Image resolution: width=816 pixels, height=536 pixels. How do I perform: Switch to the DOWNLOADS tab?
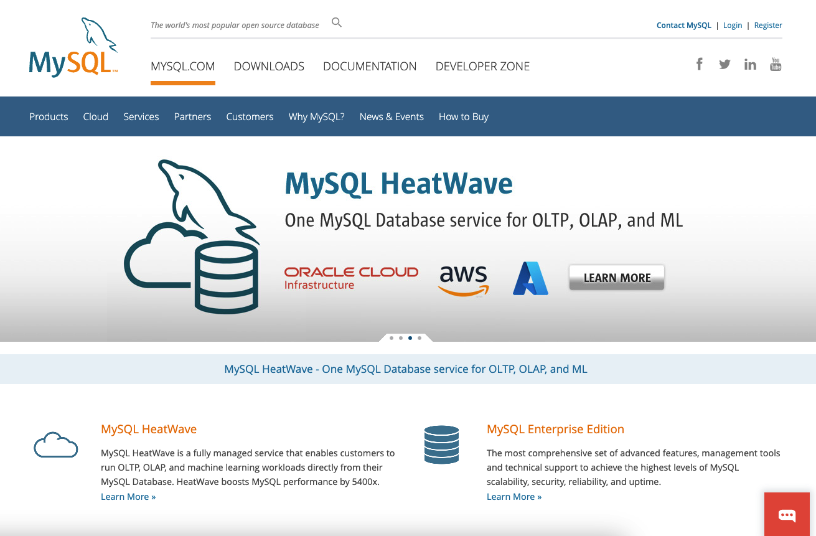[x=269, y=67]
